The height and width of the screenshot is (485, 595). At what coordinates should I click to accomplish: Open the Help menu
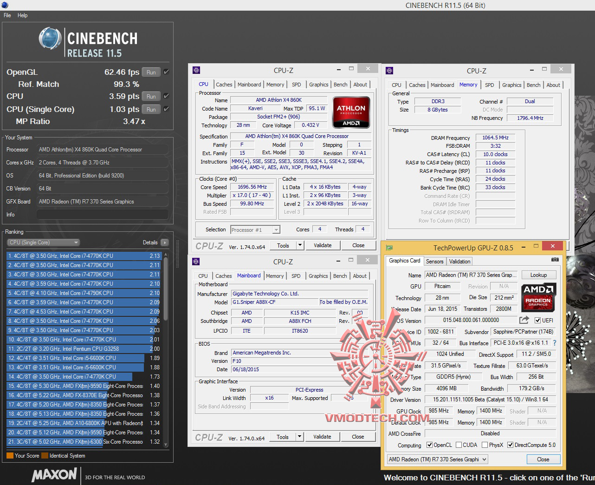tap(23, 15)
